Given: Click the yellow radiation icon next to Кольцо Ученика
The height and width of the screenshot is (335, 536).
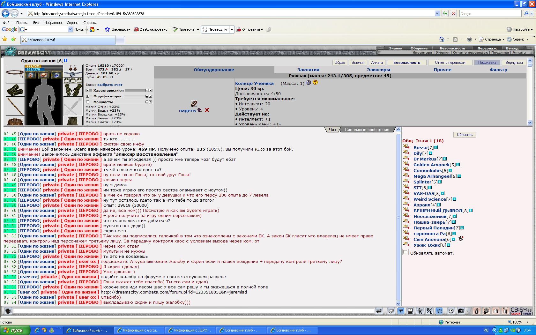Looking at the screenshot, I should coord(315,82).
